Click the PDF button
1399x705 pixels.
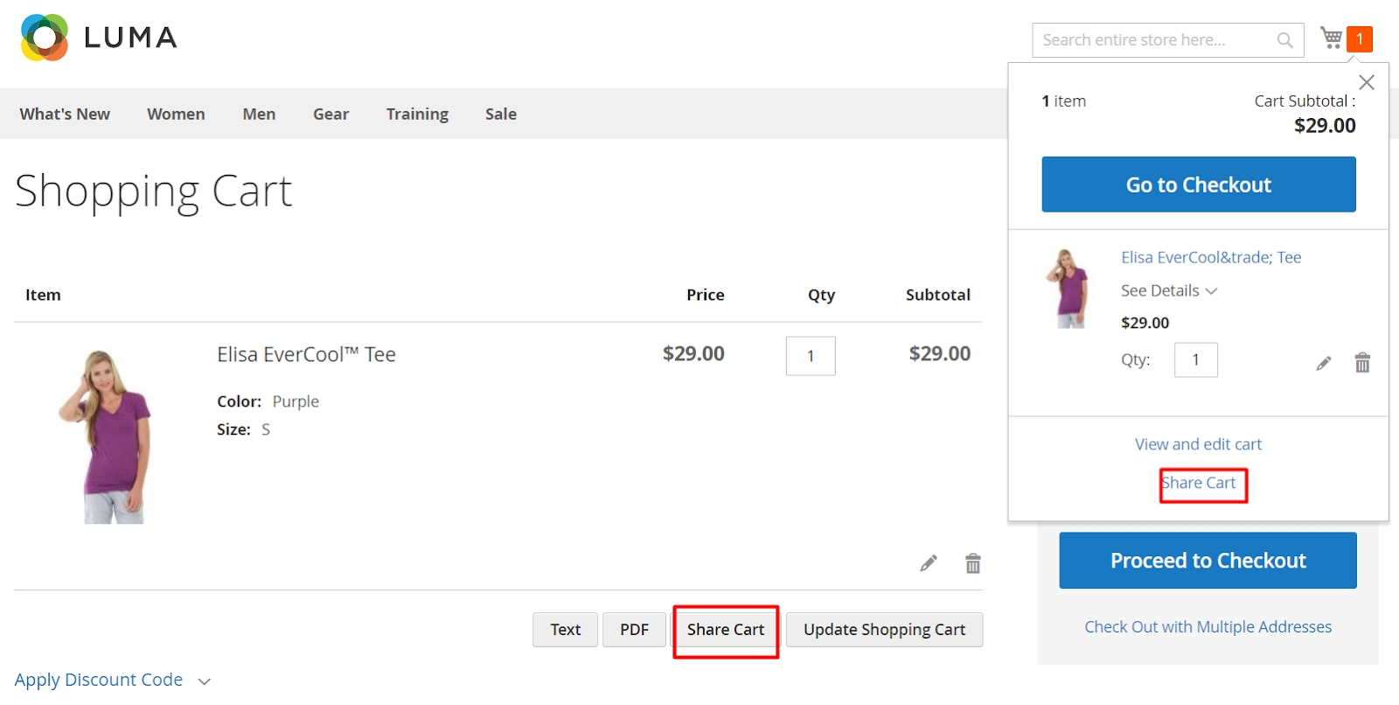[x=634, y=630]
